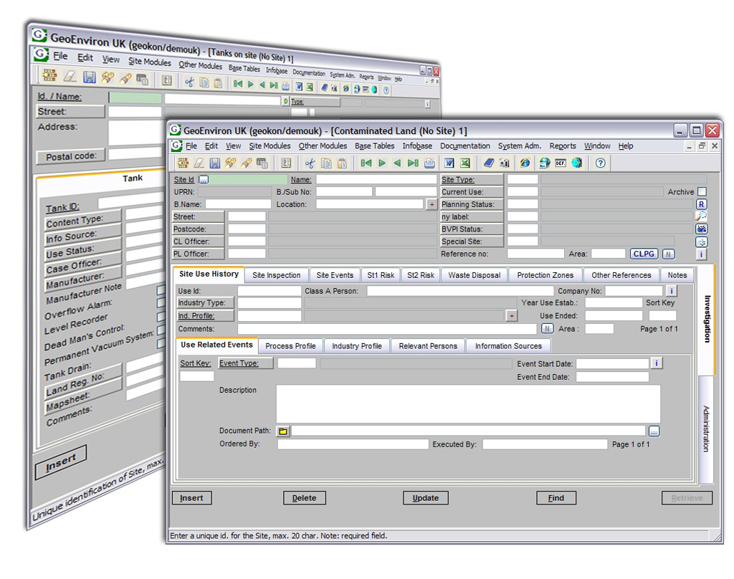Click the Excel export icon in Contaminated Land toolbar
This screenshot has width=734, height=579.
point(464,163)
